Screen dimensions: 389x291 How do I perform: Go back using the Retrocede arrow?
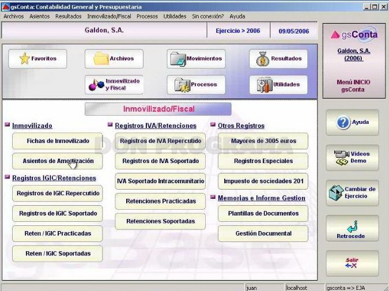[352, 228]
